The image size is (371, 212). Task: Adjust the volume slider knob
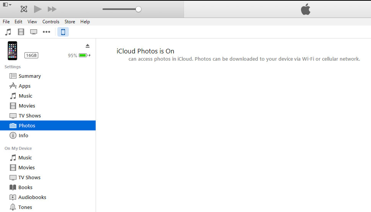138,9
